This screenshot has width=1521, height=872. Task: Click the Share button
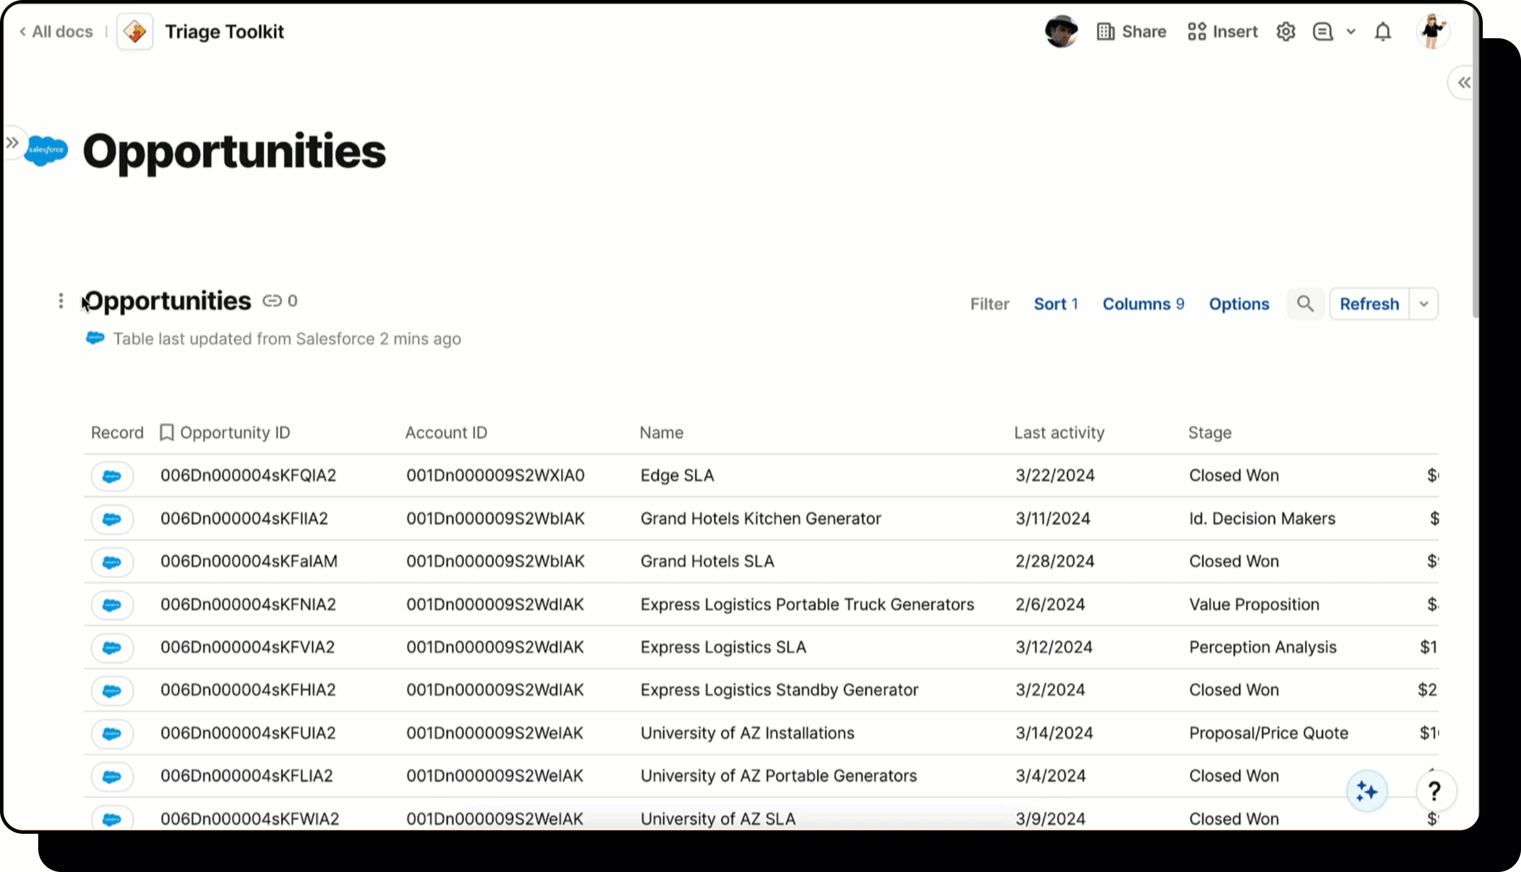1131,32
